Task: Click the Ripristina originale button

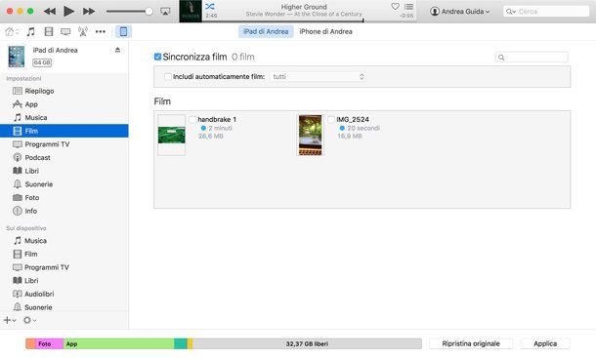Action: pyautogui.click(x=471, y=343)
